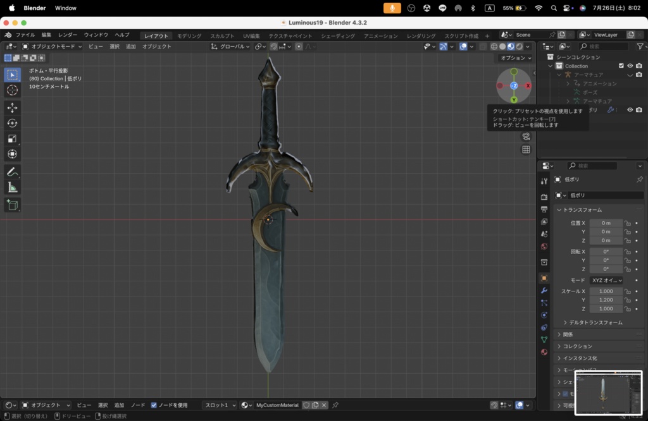648x421 pixels.
Task: Open the rotation mode XYZ dropdown
Action: tap(606, 280)
